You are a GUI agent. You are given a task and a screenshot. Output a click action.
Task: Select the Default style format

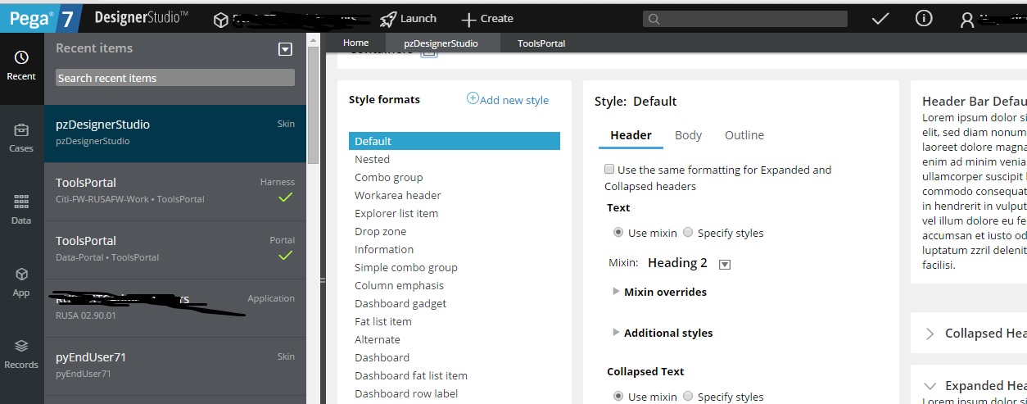coord(455,141)
